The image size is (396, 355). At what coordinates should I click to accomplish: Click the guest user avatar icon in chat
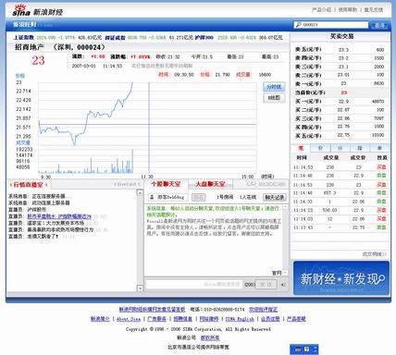pyautogui.click(x=152, y=197)
